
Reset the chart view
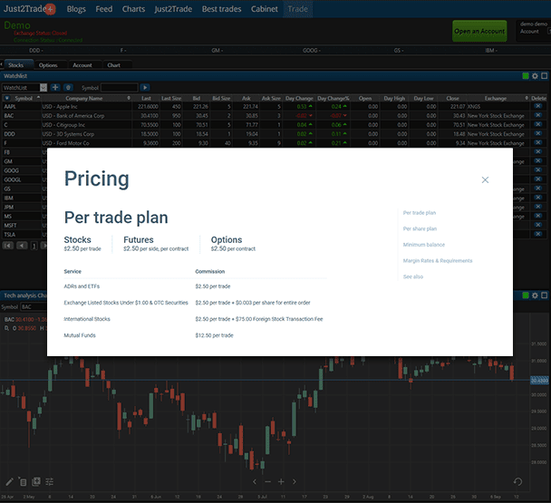click(x=517, y=481)
